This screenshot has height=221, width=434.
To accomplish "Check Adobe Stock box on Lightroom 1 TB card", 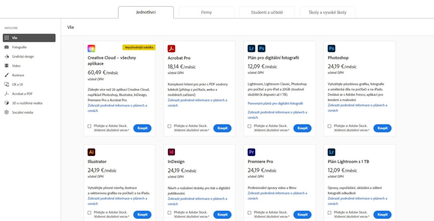I will tap(329, 213).
